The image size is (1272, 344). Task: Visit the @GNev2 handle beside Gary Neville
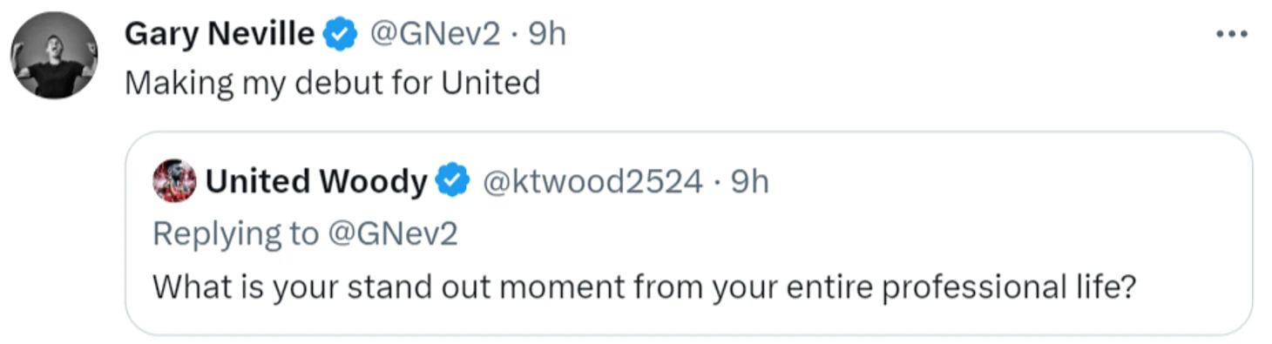pyautogui.click(x=435, y=35)
